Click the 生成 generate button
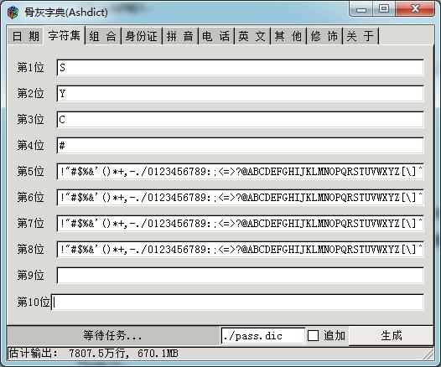This screenshot has width=441, height=367. 392,335
